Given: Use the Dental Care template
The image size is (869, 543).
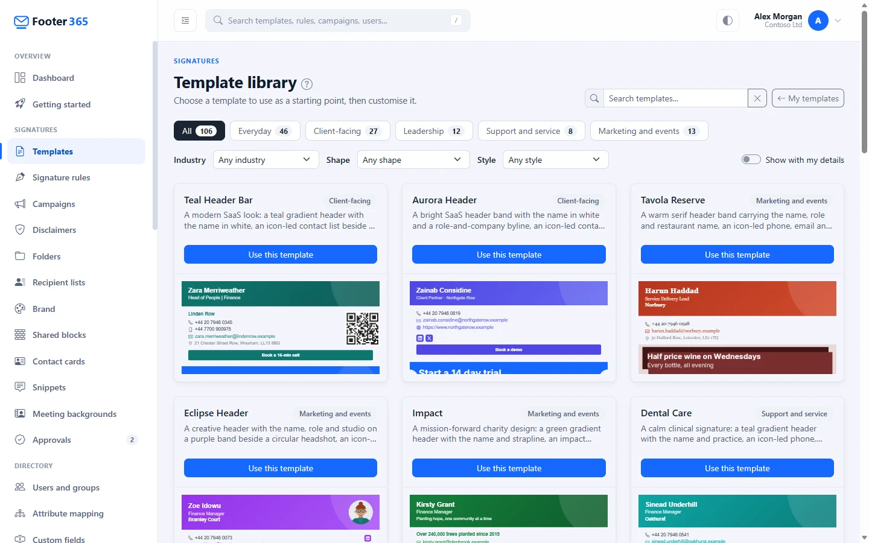Looking at the screenshot, I should pos(737,468).
